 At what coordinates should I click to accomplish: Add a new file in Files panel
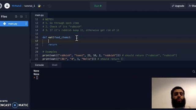pyautogui.click(x=16, y=16)
